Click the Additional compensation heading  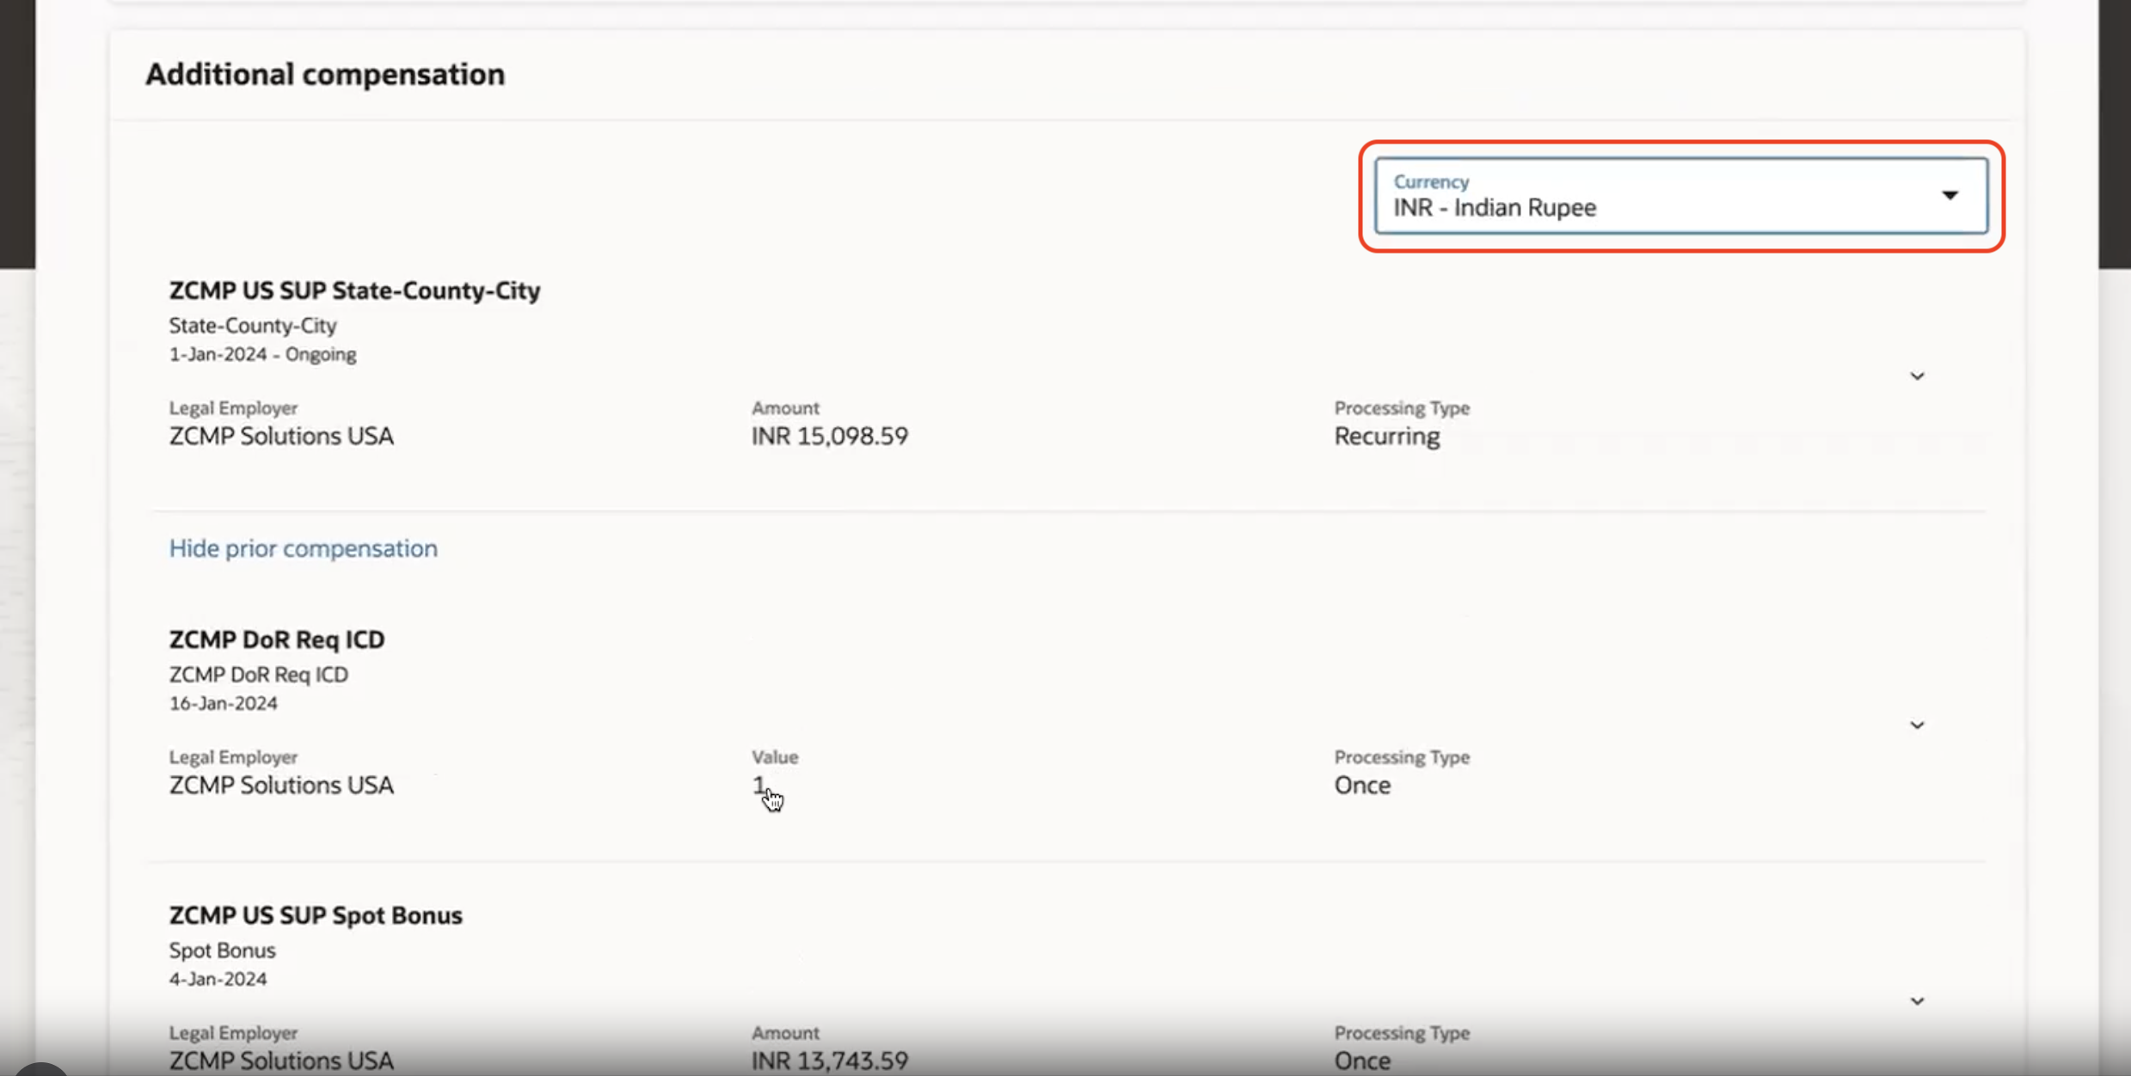[325, 75]
